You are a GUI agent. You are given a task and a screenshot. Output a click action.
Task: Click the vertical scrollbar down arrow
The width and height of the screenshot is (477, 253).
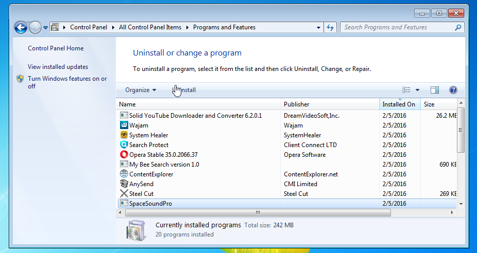[461, 204]
